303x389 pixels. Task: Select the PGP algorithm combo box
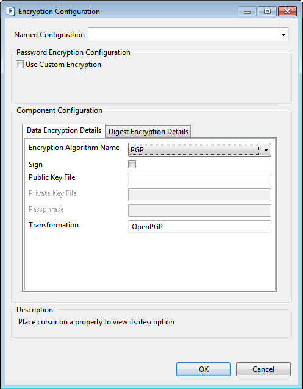pos(199,150)
